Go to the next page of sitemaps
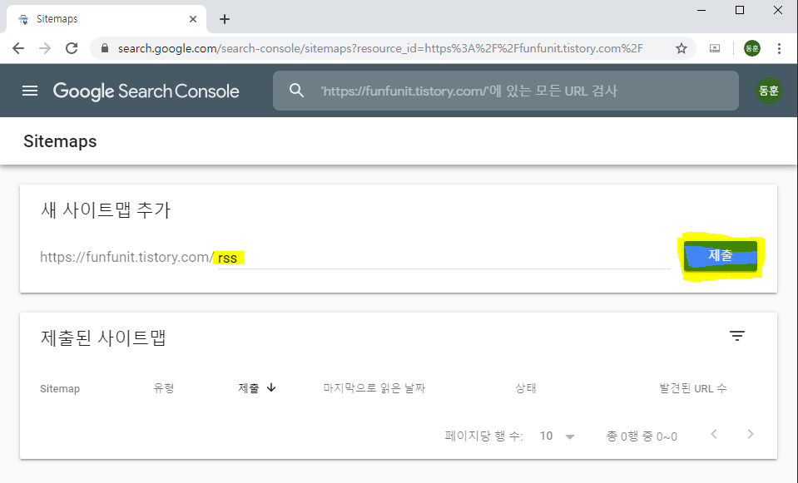 (x=751, y=434)
